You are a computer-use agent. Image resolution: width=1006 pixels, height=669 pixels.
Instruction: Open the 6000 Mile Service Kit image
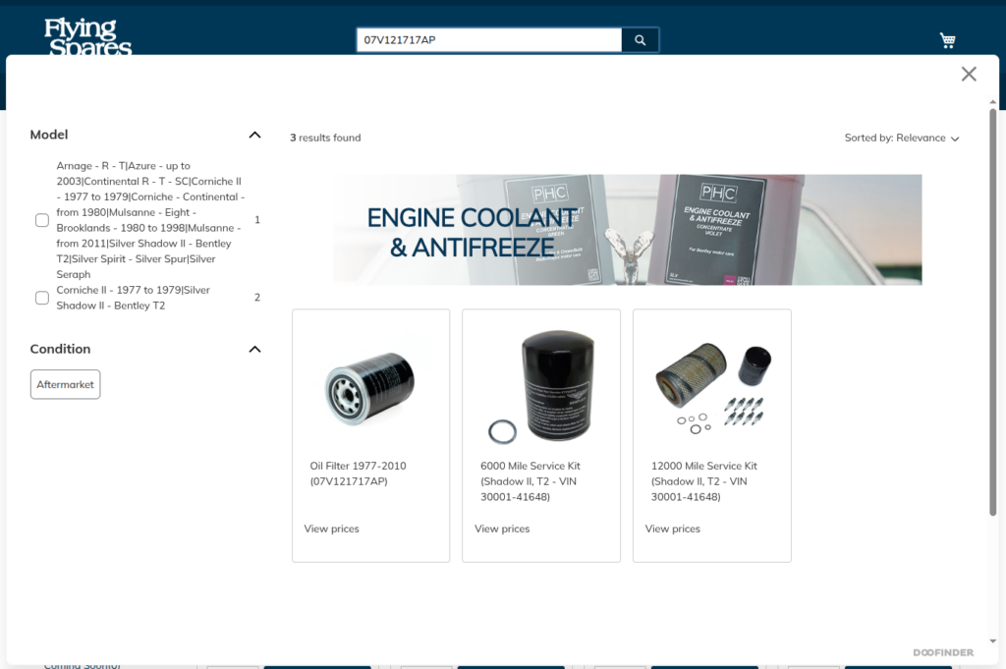click(x=541, y=386)
